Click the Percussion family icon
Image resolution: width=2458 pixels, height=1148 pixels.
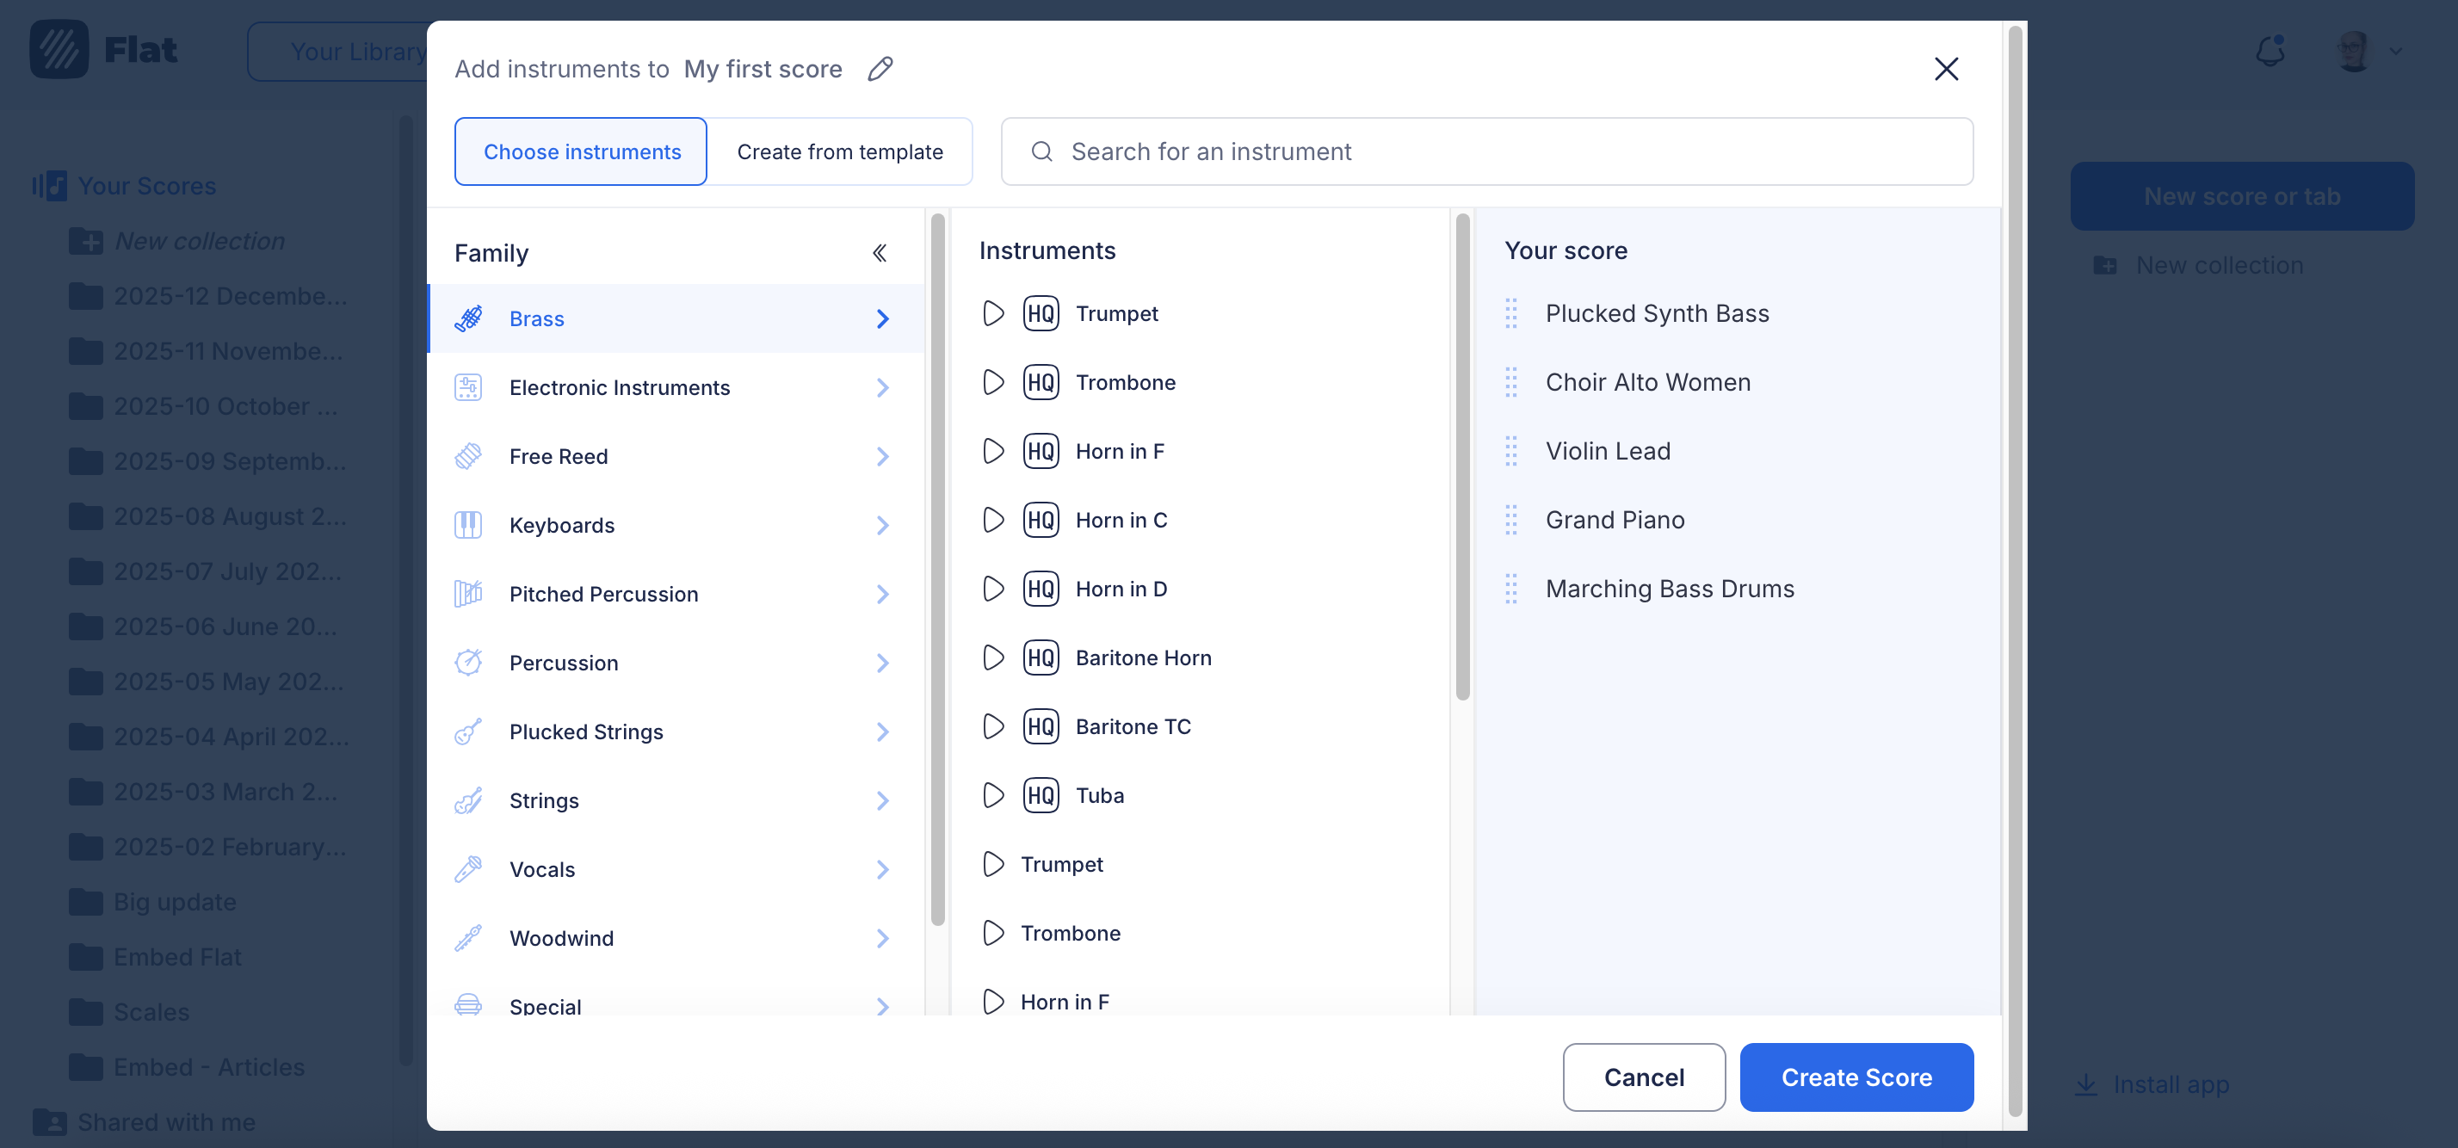click(467, 663)
